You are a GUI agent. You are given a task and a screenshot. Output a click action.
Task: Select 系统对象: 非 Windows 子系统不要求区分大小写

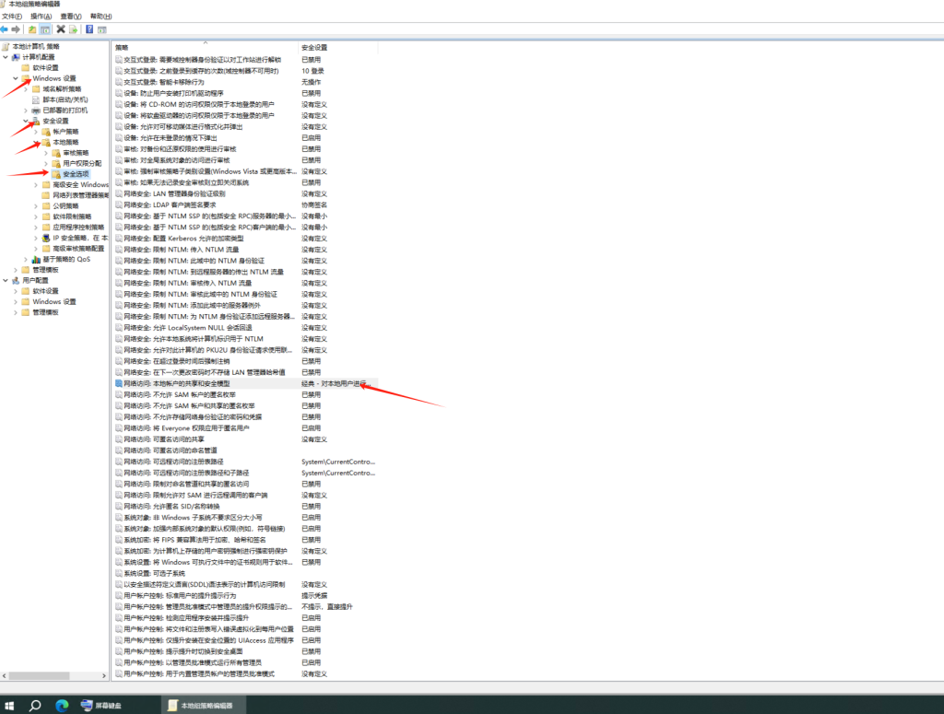(x=193, y=517)
